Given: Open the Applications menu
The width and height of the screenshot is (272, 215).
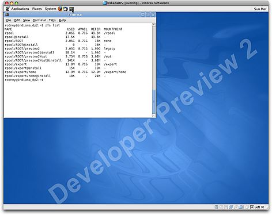Looking at the screenshot, I should (20, 9).
